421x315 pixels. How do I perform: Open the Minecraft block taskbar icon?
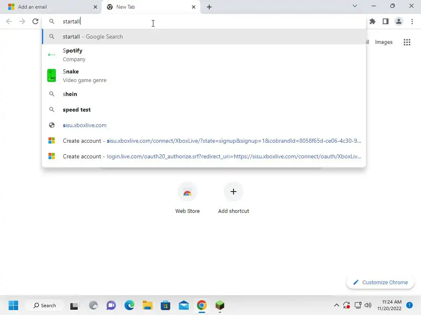tap(220, 305)
